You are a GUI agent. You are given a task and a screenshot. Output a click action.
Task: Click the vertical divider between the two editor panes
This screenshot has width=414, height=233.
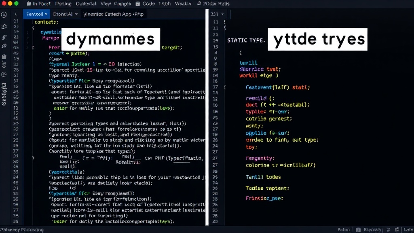pos(207,117)
